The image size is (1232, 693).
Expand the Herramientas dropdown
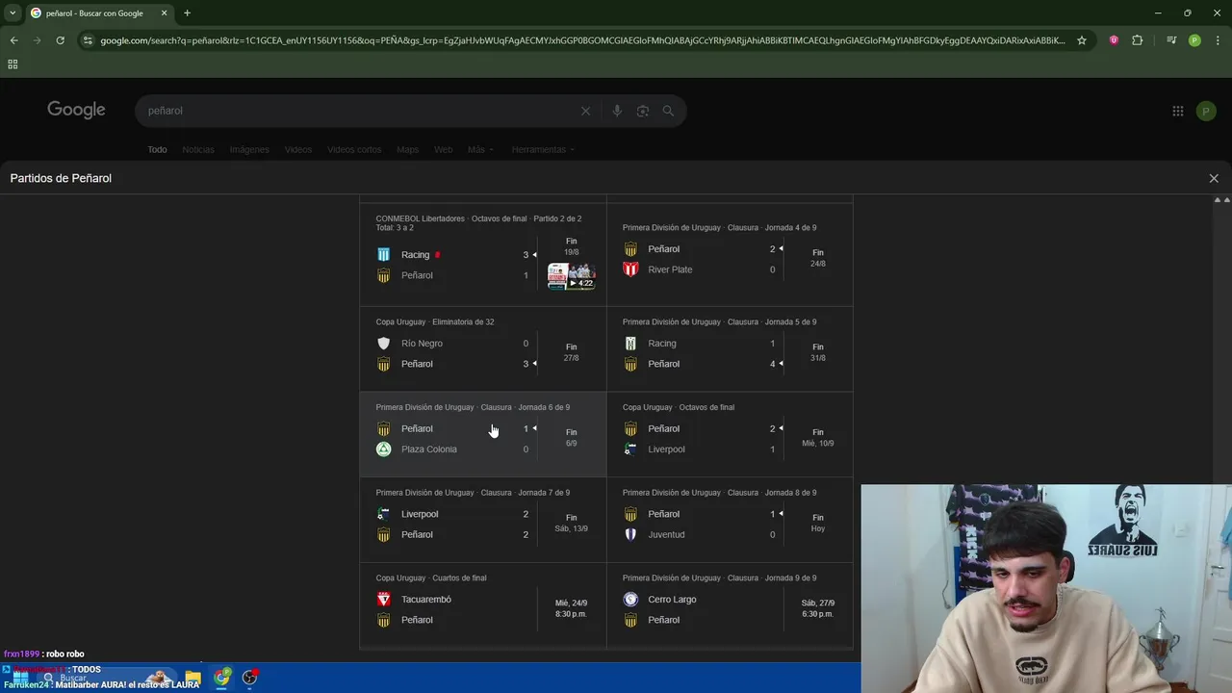click(x=543, y=149)
